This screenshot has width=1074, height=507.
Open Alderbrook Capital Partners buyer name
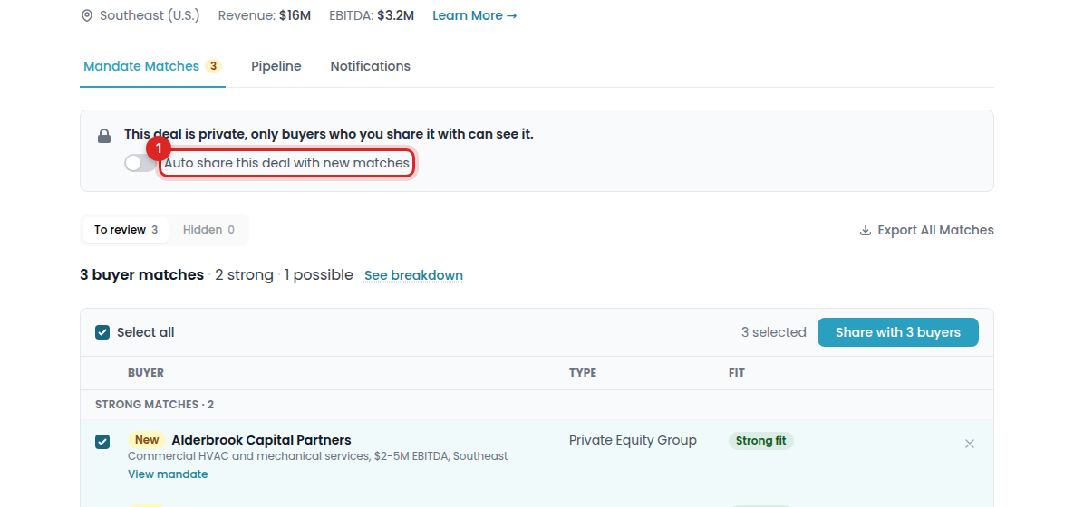261,440
